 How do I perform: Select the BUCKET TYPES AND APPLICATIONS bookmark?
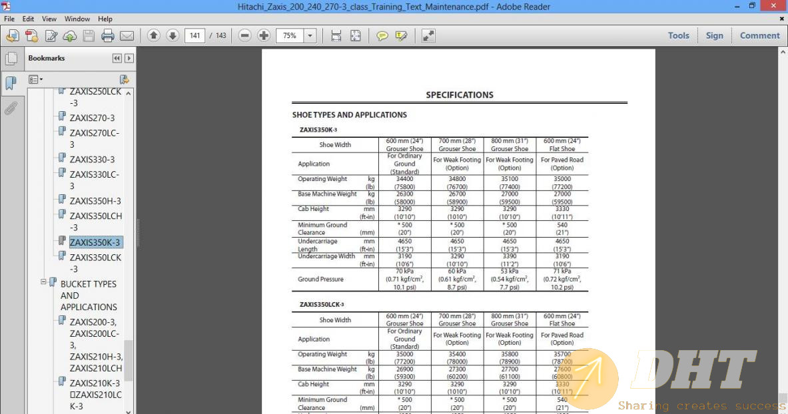pos(89,296)
